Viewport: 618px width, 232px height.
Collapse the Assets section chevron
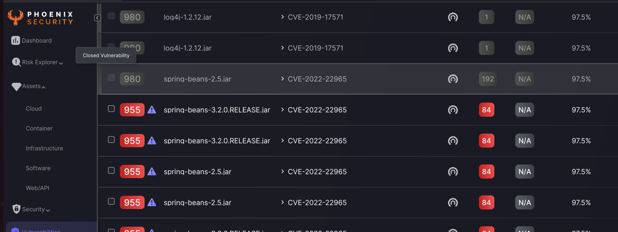click(43, 87)
